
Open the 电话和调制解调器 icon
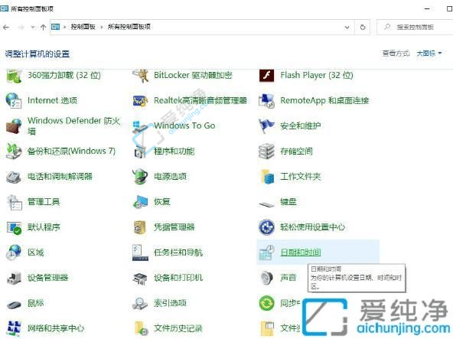(x=14, y=177)
